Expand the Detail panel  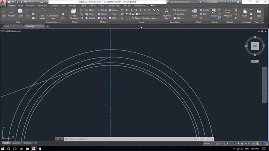[76, 22]
